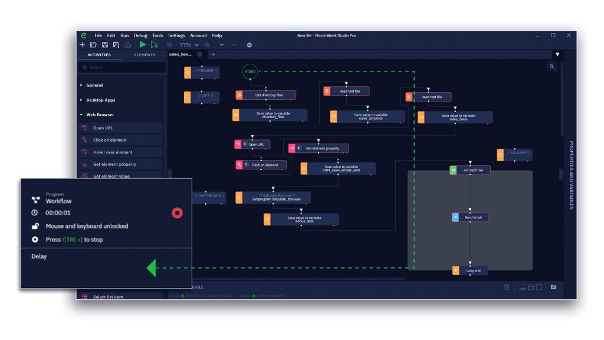Select the Get element property canvas block
604x340 pixels.
click(319, 148)
